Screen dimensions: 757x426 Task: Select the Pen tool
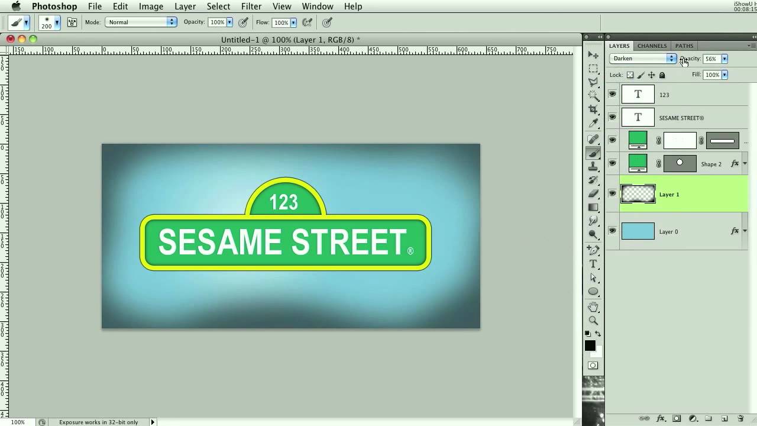point(593,250)
